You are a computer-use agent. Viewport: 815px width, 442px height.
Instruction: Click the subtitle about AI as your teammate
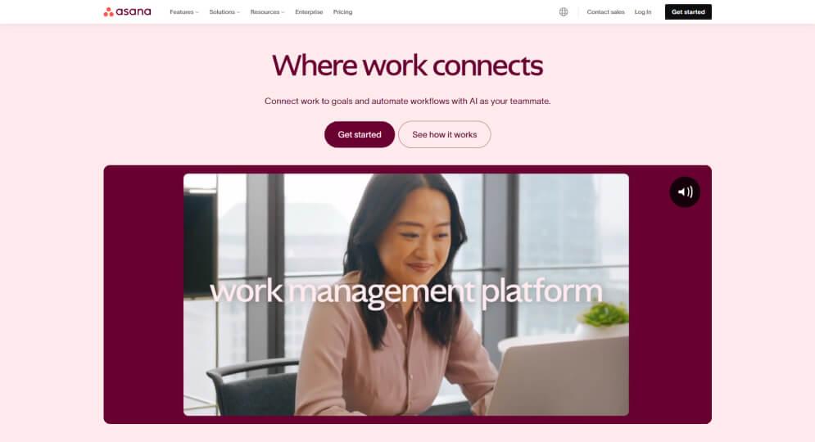408,101
